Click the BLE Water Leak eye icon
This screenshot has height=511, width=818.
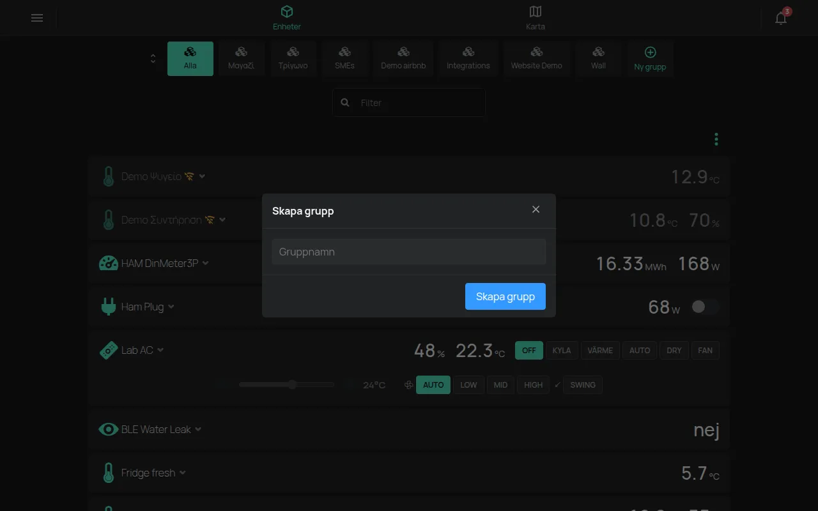109,429
